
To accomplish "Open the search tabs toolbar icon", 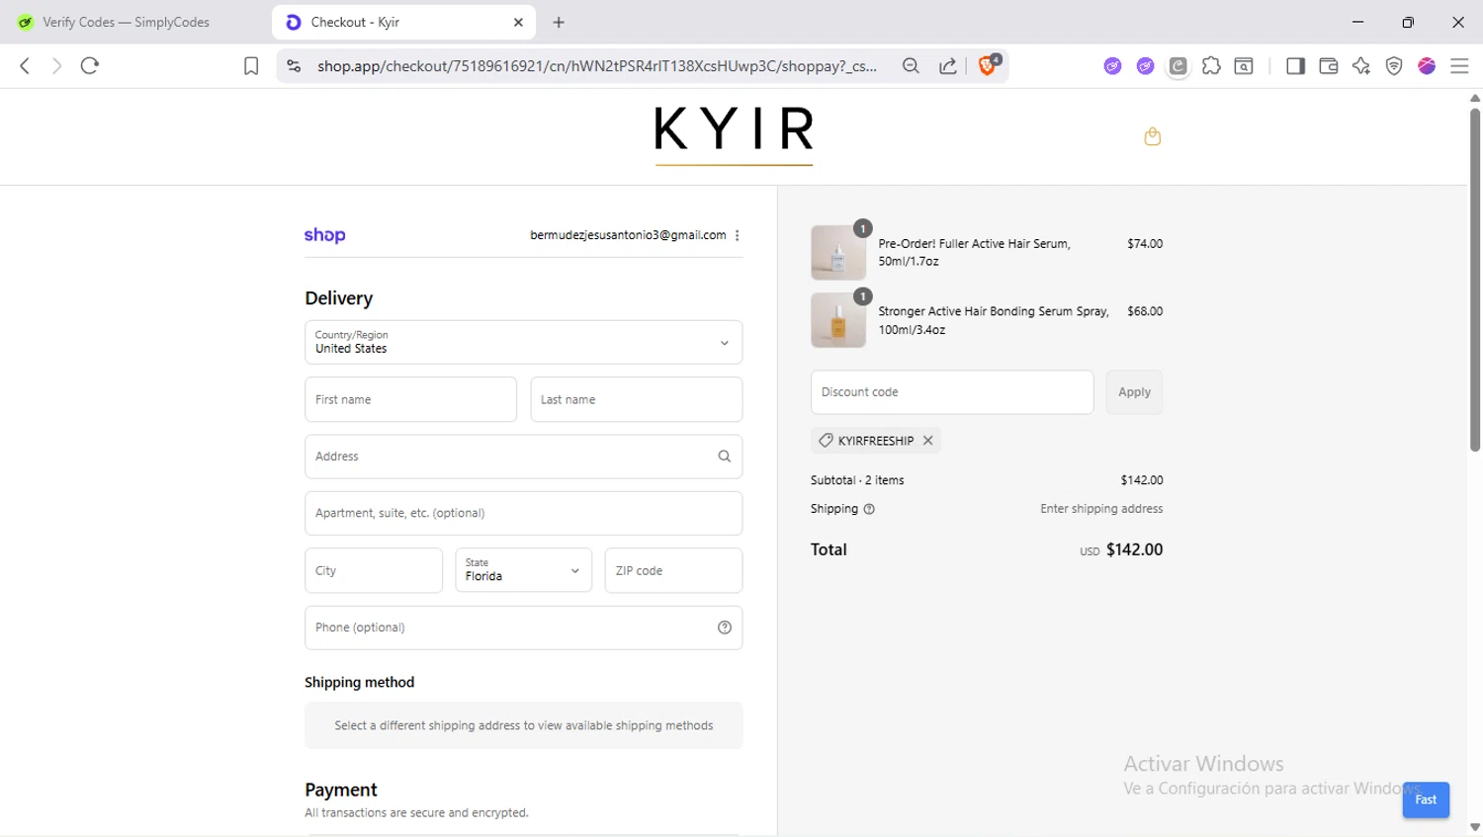I will click(1244, 66).
